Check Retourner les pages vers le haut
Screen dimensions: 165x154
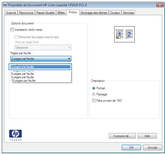coord(16,37)
